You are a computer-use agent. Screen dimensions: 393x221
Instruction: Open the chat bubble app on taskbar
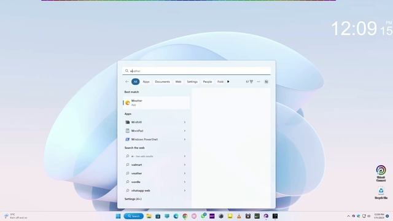tap(167, 216)
